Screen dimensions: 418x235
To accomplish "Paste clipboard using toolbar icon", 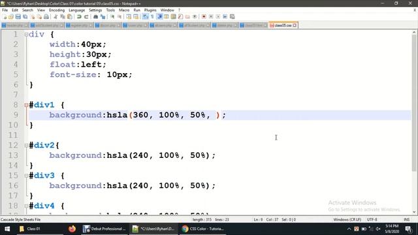I will (70, 17).
